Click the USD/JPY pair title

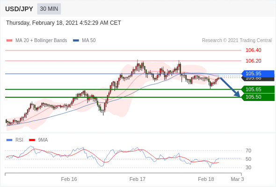pyautogui.click(x=19, y=9)
